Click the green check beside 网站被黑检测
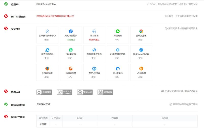 pyautogui.click(x=6, y=104)
